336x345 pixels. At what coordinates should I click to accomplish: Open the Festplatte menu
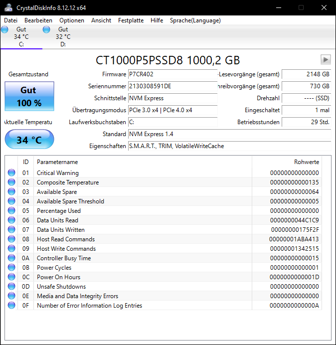coord(131,20)
